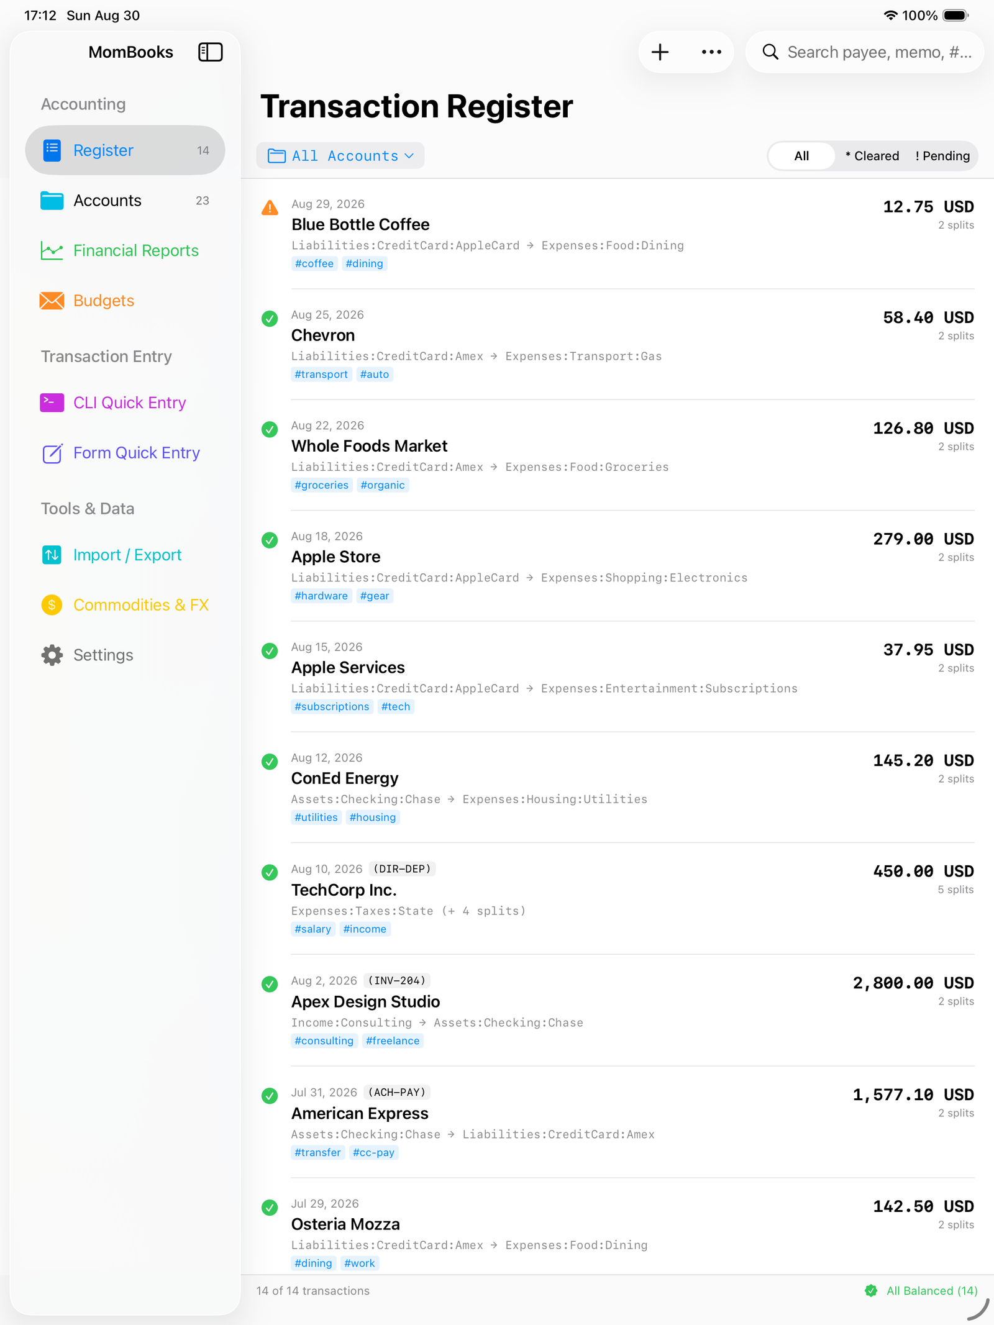Click the #salary tag

[x=313, y=929]
